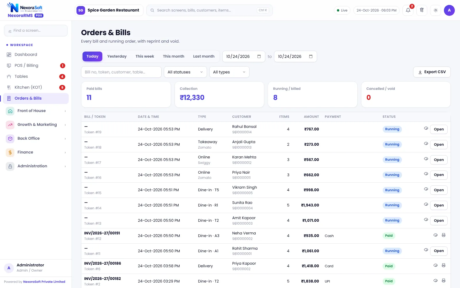Expand the Back Office chevron
The image size is (460, 288).
tap(65, 139)
